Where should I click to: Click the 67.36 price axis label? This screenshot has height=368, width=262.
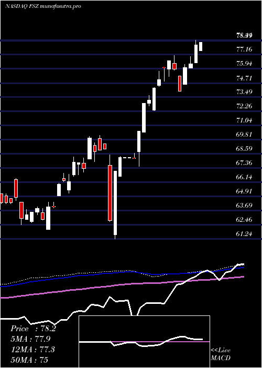(x=244, y=163)
